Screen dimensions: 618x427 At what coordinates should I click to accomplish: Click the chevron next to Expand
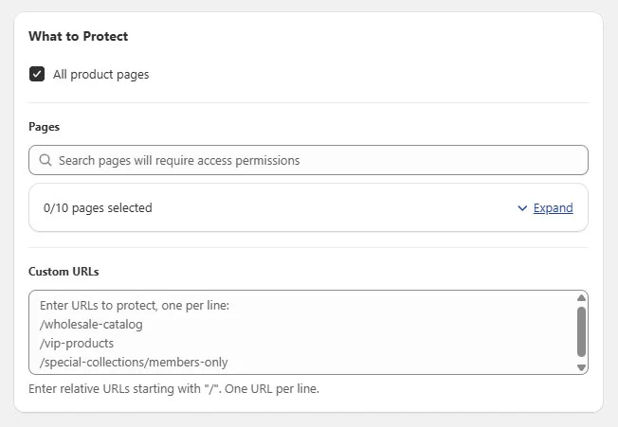click(522, 208)
